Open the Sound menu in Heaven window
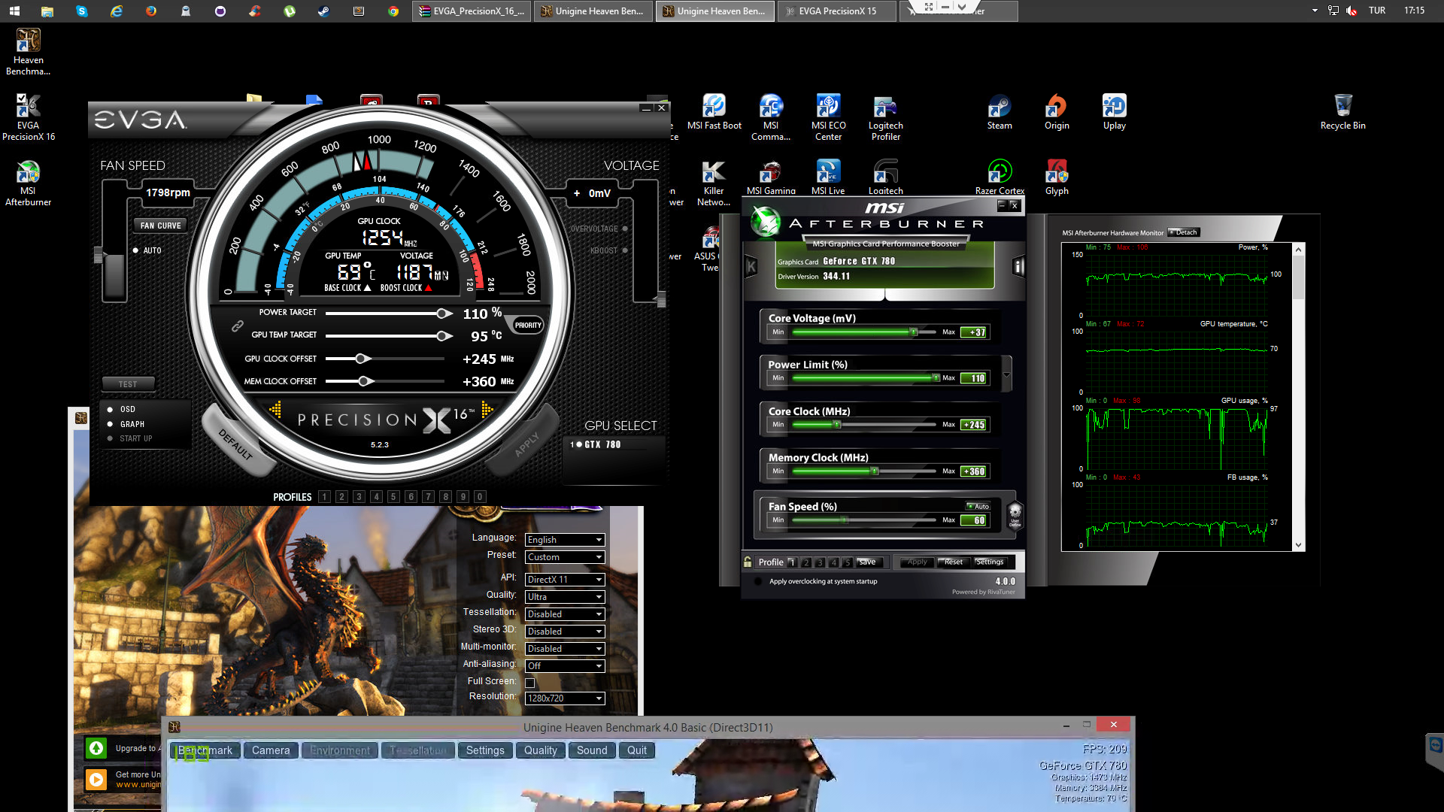This screenshot has height=812, width=1444. coord(592,750)
